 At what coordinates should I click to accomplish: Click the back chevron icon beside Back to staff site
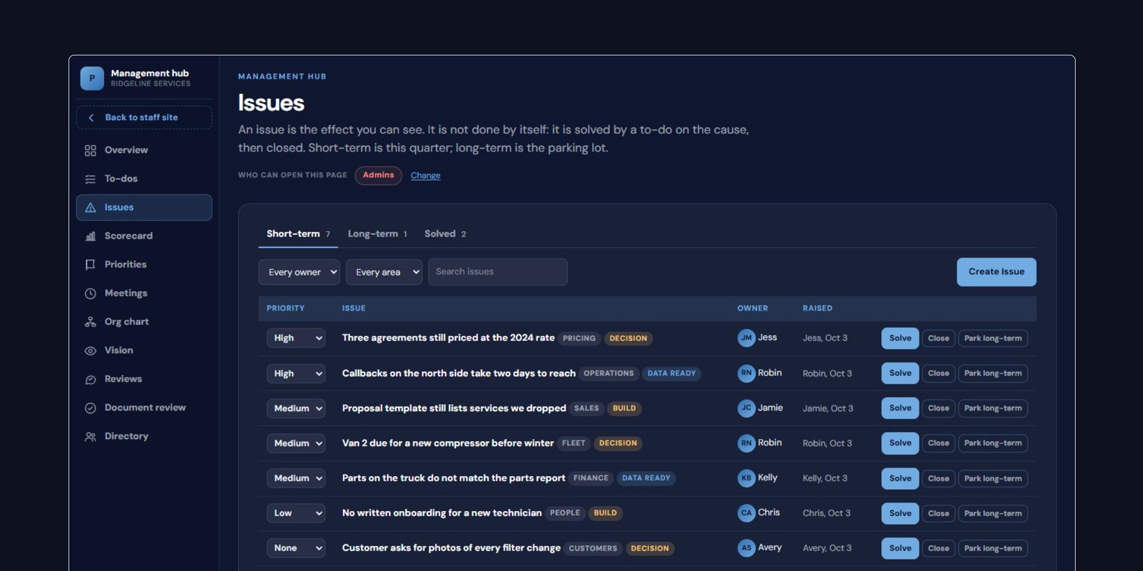91,118
